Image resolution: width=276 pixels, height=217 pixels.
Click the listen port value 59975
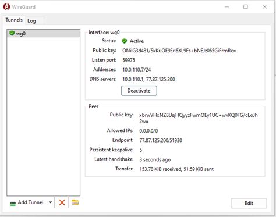129,60
